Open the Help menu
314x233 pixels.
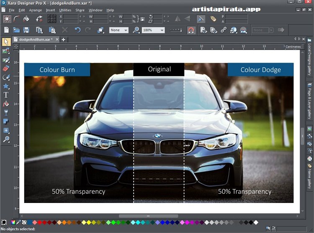pos(110,10)
